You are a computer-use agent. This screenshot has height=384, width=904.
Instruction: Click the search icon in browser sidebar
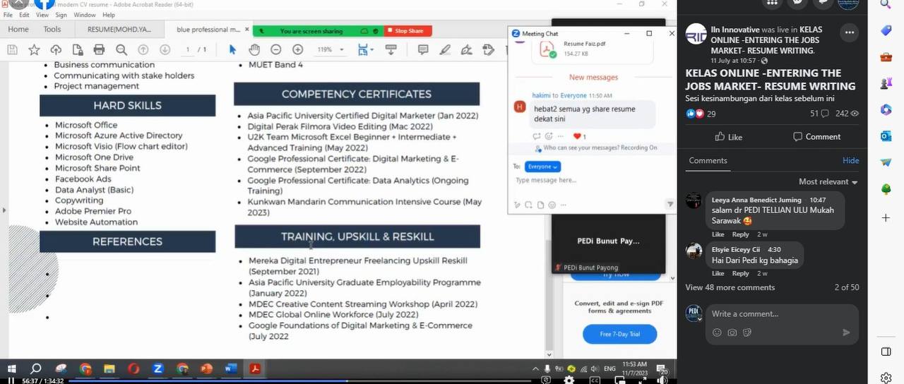tap(886, 4)
